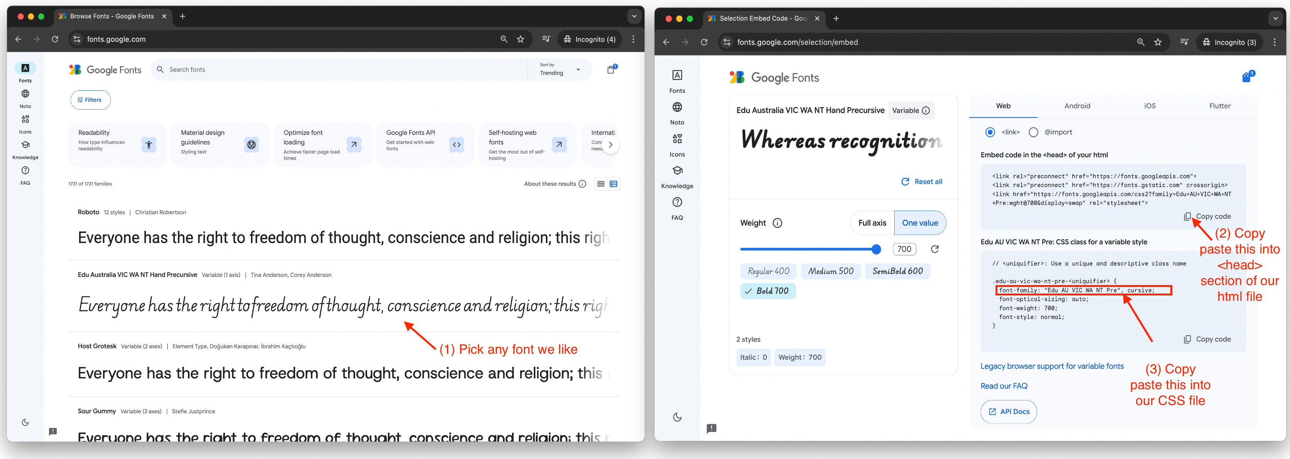Open FAQ in left Browse Fonts sidebar
Image resolution: width=1290 pixels, height=459 pixels.
coord(25,175)
